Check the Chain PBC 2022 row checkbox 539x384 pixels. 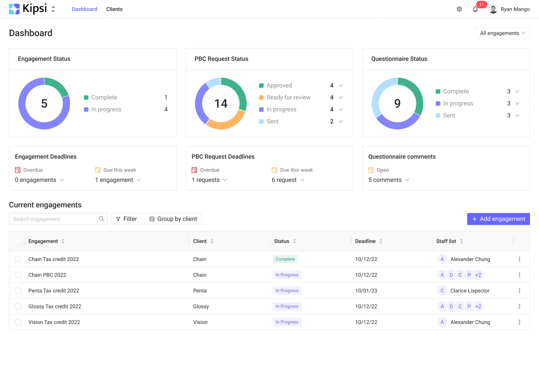(x=18, y=275)
